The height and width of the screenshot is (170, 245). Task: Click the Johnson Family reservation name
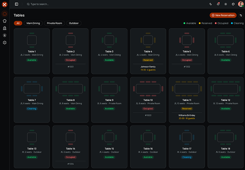(148, 67)
